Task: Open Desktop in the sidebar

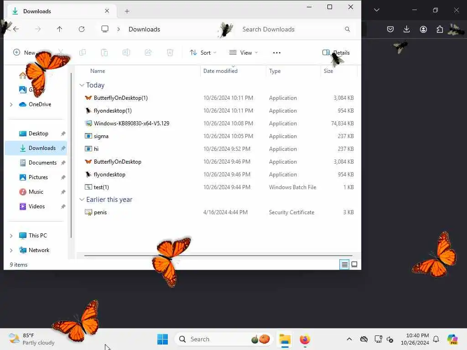Action: click(38, 134)
